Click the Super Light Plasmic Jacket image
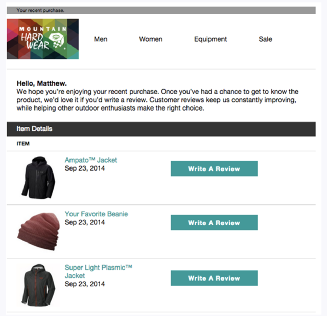 point(38,285)
